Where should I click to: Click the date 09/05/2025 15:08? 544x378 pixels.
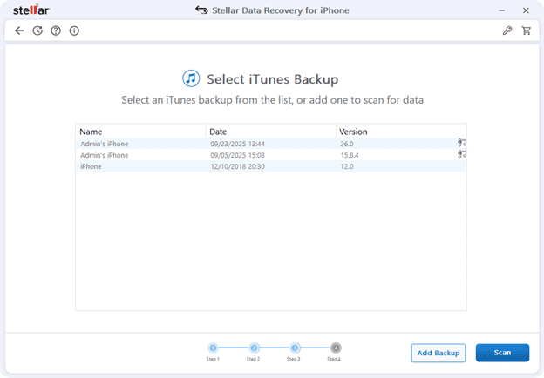click(237, 155)
